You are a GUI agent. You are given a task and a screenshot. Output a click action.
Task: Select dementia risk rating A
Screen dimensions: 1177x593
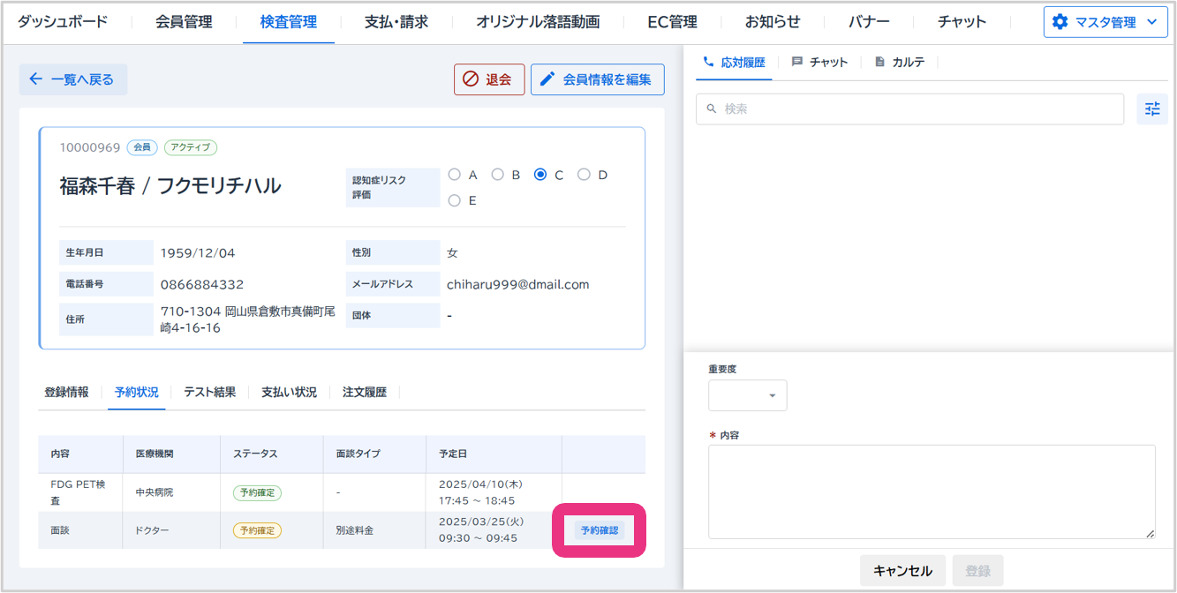tap(455, 175)
